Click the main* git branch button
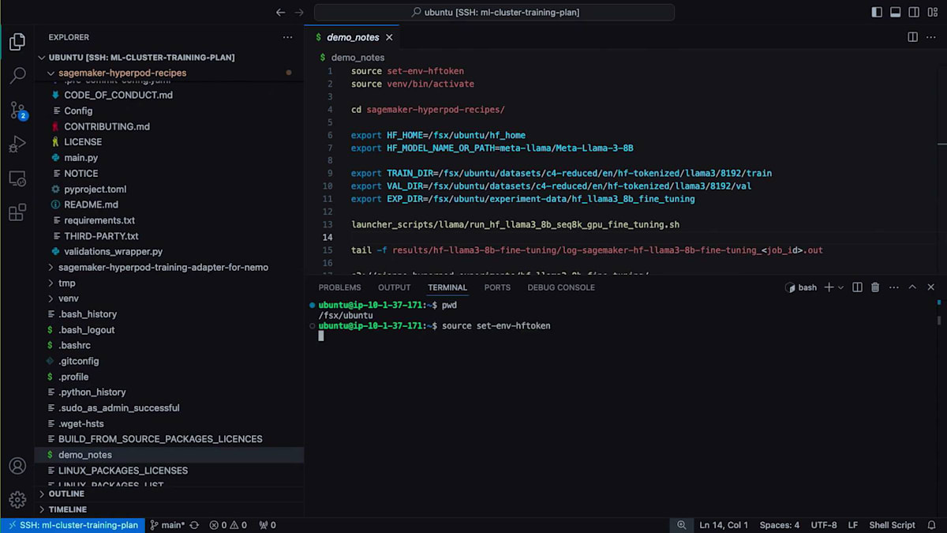 [x=167, y=525]
